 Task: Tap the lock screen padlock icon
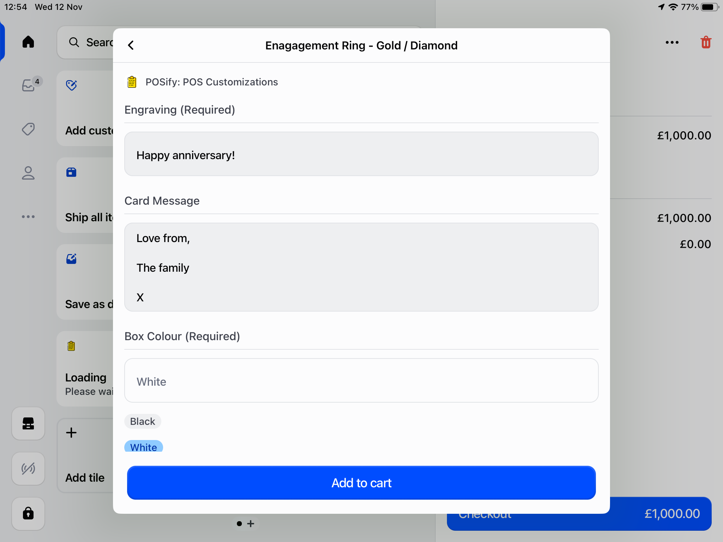click(x=28, y=513)
